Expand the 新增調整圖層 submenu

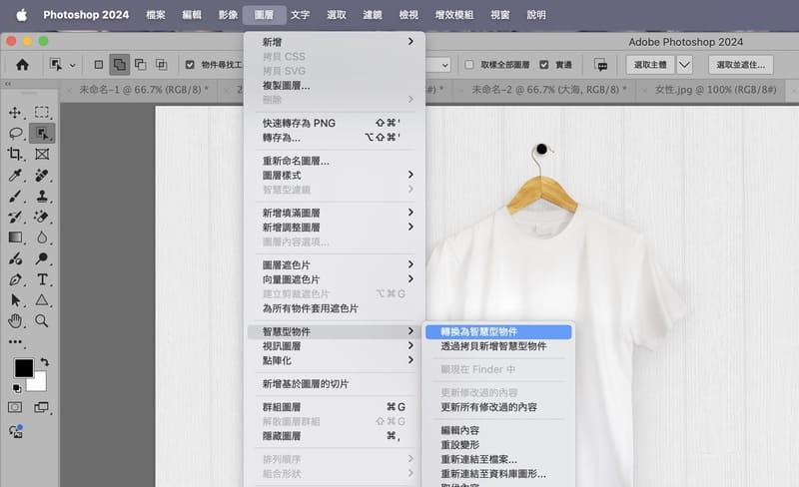pos(337,228)
